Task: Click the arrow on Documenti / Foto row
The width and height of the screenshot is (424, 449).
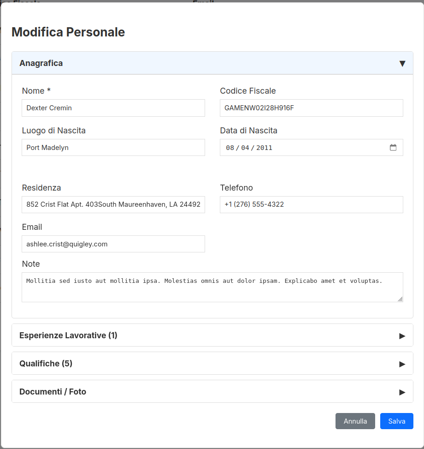Action: click(402, 392)
